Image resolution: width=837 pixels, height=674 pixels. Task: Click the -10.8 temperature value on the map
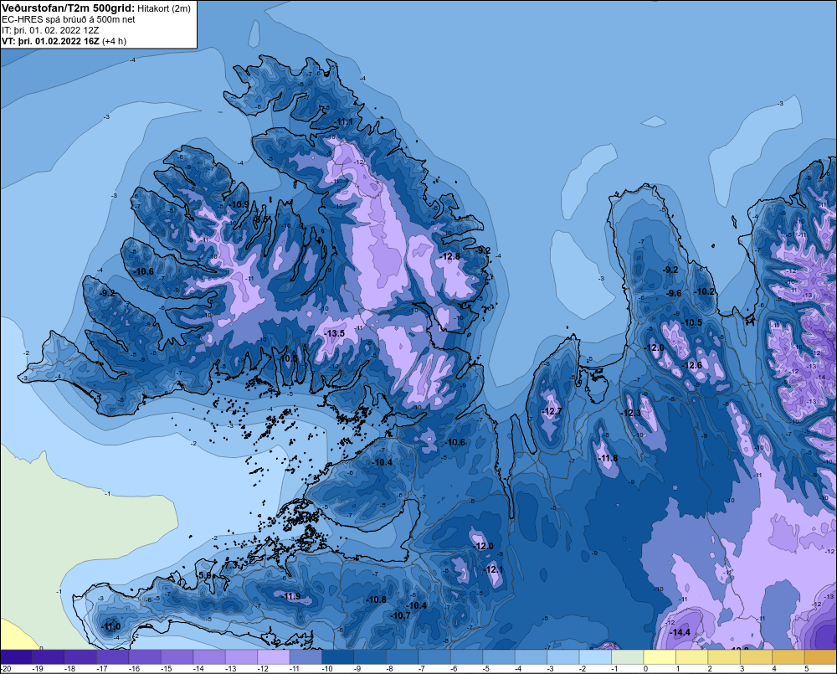[x=376, y=599]
